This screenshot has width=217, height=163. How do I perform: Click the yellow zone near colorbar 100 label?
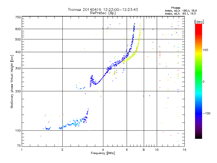(199, 50)
